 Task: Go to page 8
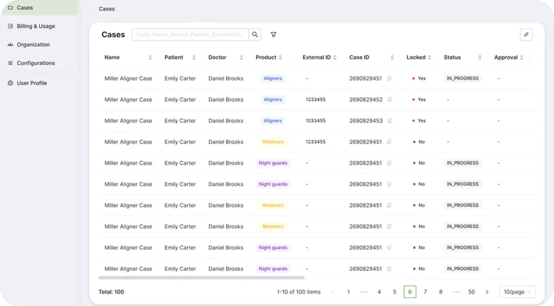coord(440,292)
